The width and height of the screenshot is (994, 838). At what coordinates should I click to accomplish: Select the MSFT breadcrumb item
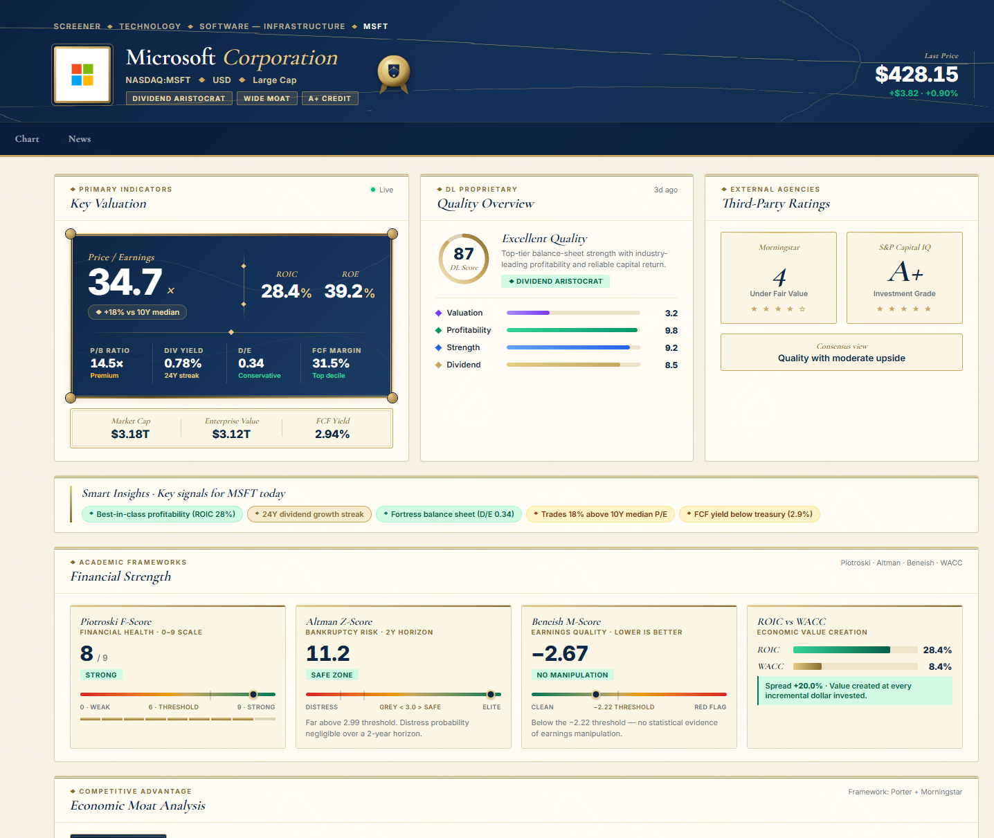point(375,26)
